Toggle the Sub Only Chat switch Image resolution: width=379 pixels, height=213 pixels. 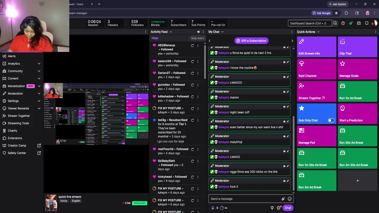331,120
